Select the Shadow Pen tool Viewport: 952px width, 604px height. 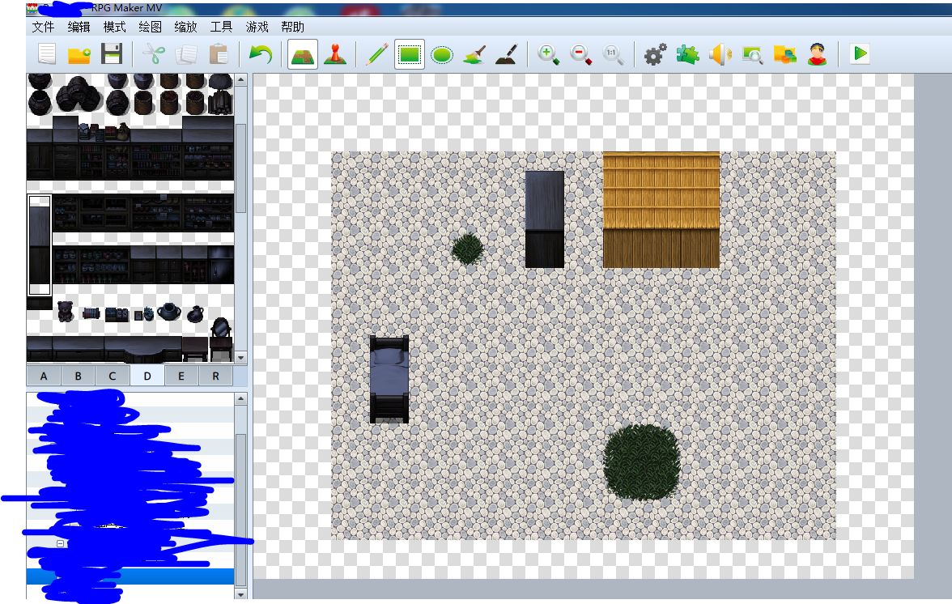(507, 54)
